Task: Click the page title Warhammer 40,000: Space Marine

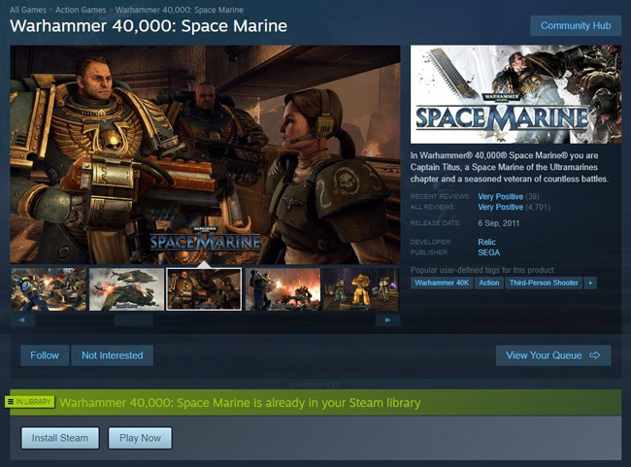Action: [149, 26]
